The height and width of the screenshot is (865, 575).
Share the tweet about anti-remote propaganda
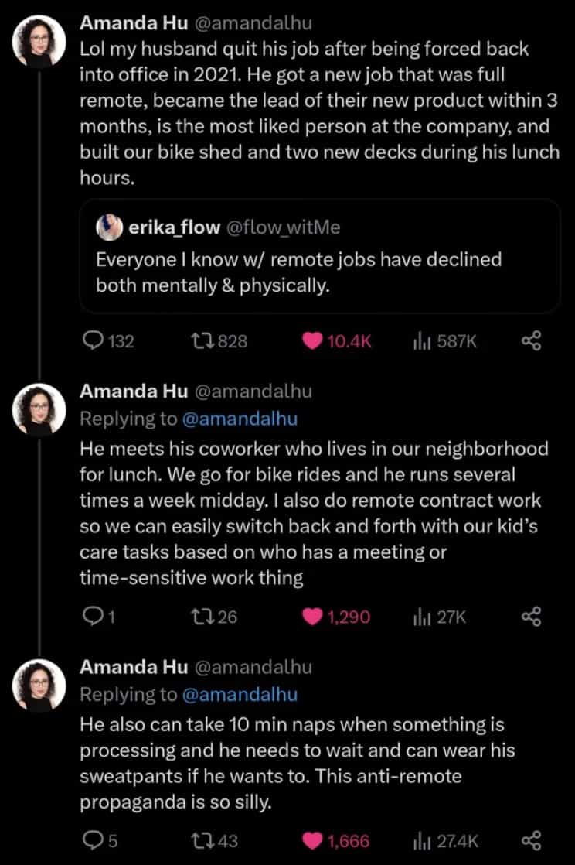tap(530, 840)
